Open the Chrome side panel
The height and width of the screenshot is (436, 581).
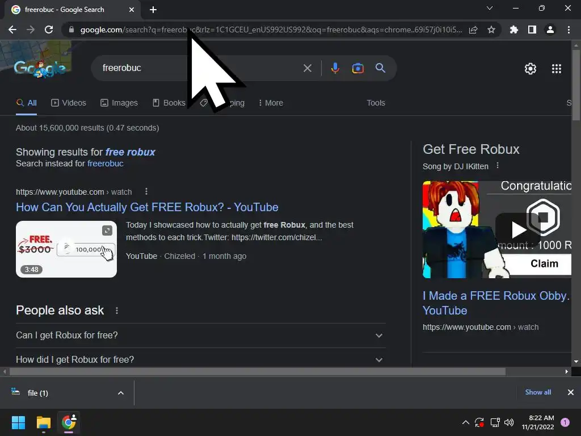pos(532,30)
